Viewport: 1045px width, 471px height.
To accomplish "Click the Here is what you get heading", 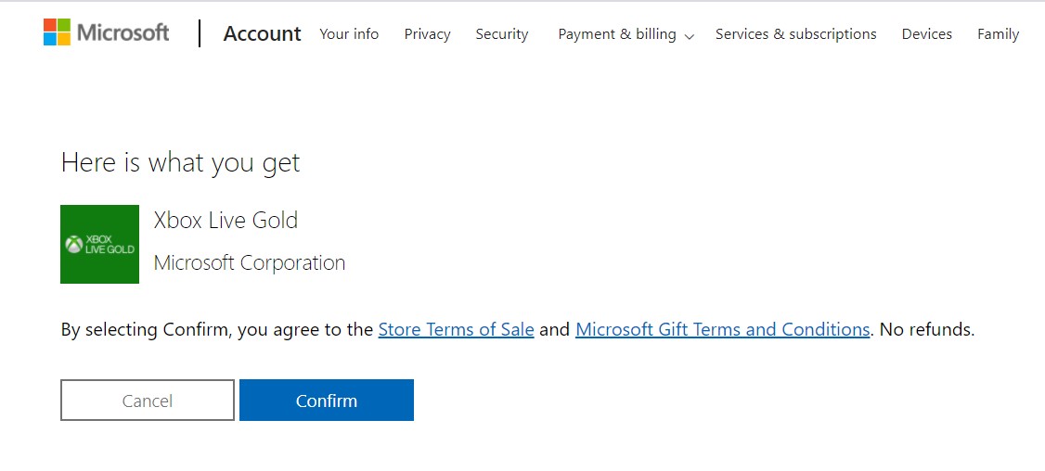I will 181,162.
